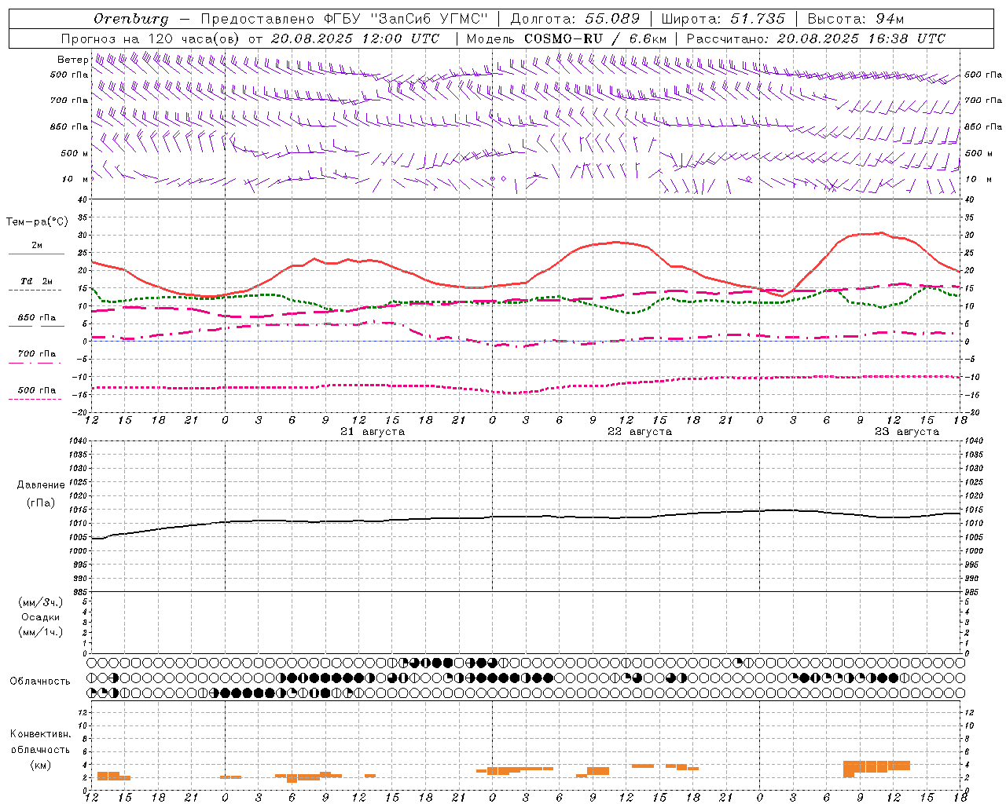1006x804 pixels.
Task: Click the red 2м legend line sample
Action: pos(36,254)
